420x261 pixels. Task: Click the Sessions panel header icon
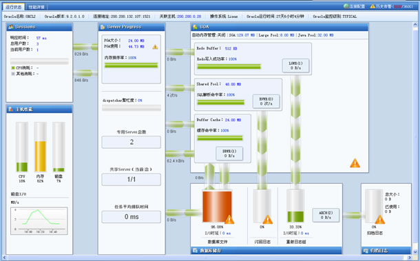pyautogui.click(x=11, y=27)
